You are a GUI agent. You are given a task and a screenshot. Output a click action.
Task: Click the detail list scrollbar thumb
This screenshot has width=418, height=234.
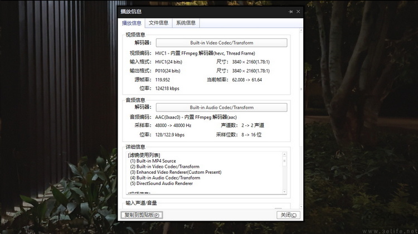point(284,162)
